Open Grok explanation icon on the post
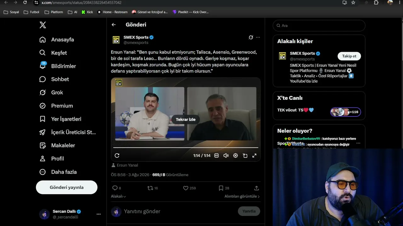 tap(251, 37)
